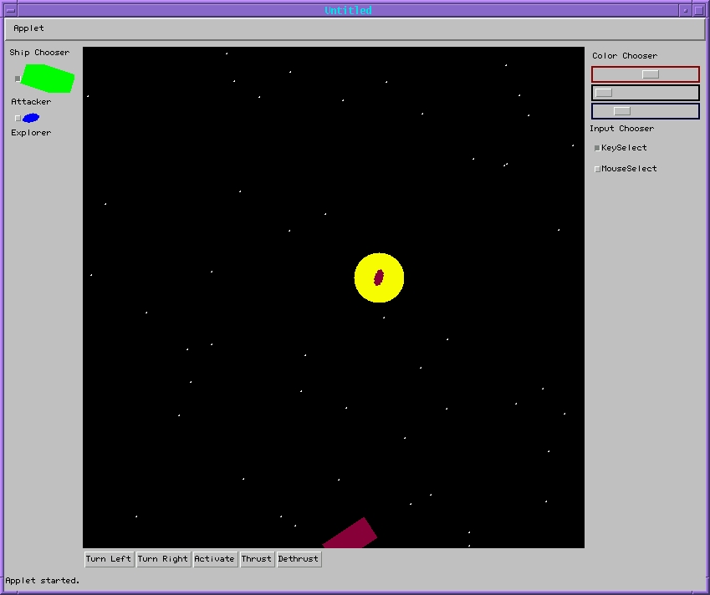This screenshot has width=710, height=595.
Task: Click the maroon ship inside the planet
Action: [379, 277]
